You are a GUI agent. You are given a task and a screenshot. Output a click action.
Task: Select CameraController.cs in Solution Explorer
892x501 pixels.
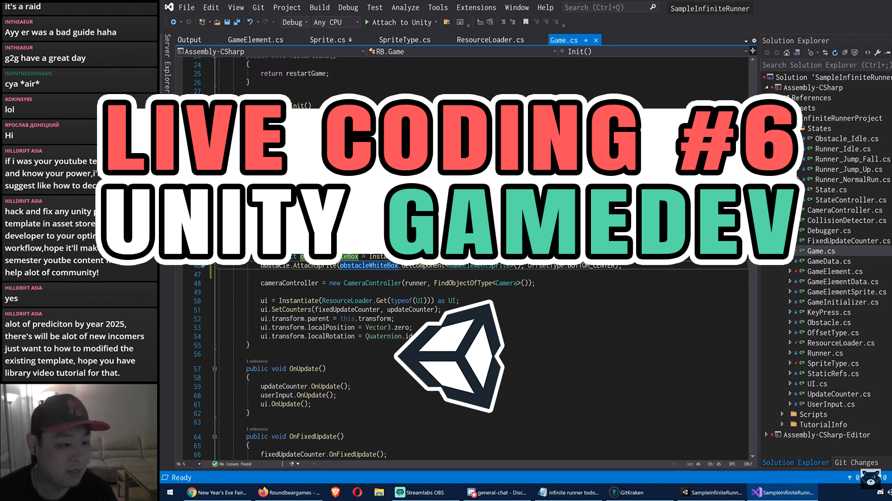point(845,210)
